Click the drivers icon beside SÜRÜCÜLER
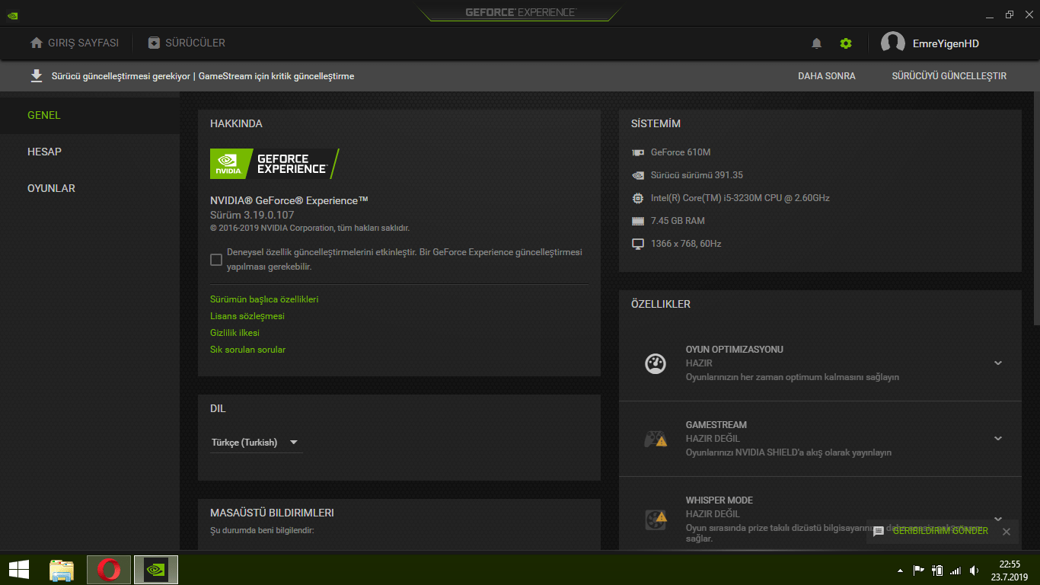This screenshot has height=585, width=1040. (154, 43)
